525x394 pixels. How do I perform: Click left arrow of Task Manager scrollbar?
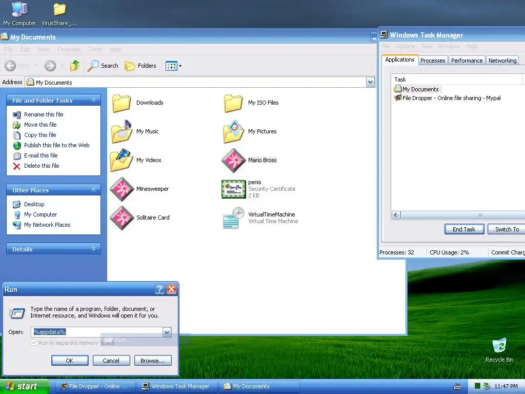396,215
